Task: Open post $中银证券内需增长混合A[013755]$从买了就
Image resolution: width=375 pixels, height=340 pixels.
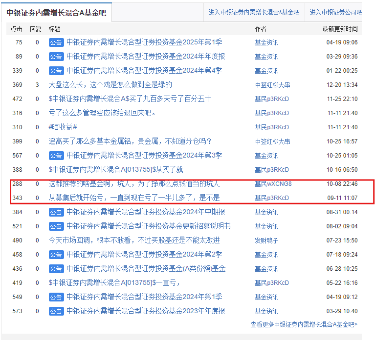Action: coord(116,170)
